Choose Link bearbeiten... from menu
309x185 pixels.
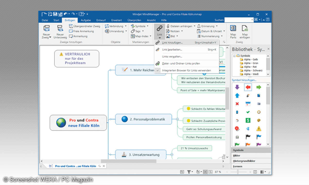pyautogui.click(x=186, y=50)
